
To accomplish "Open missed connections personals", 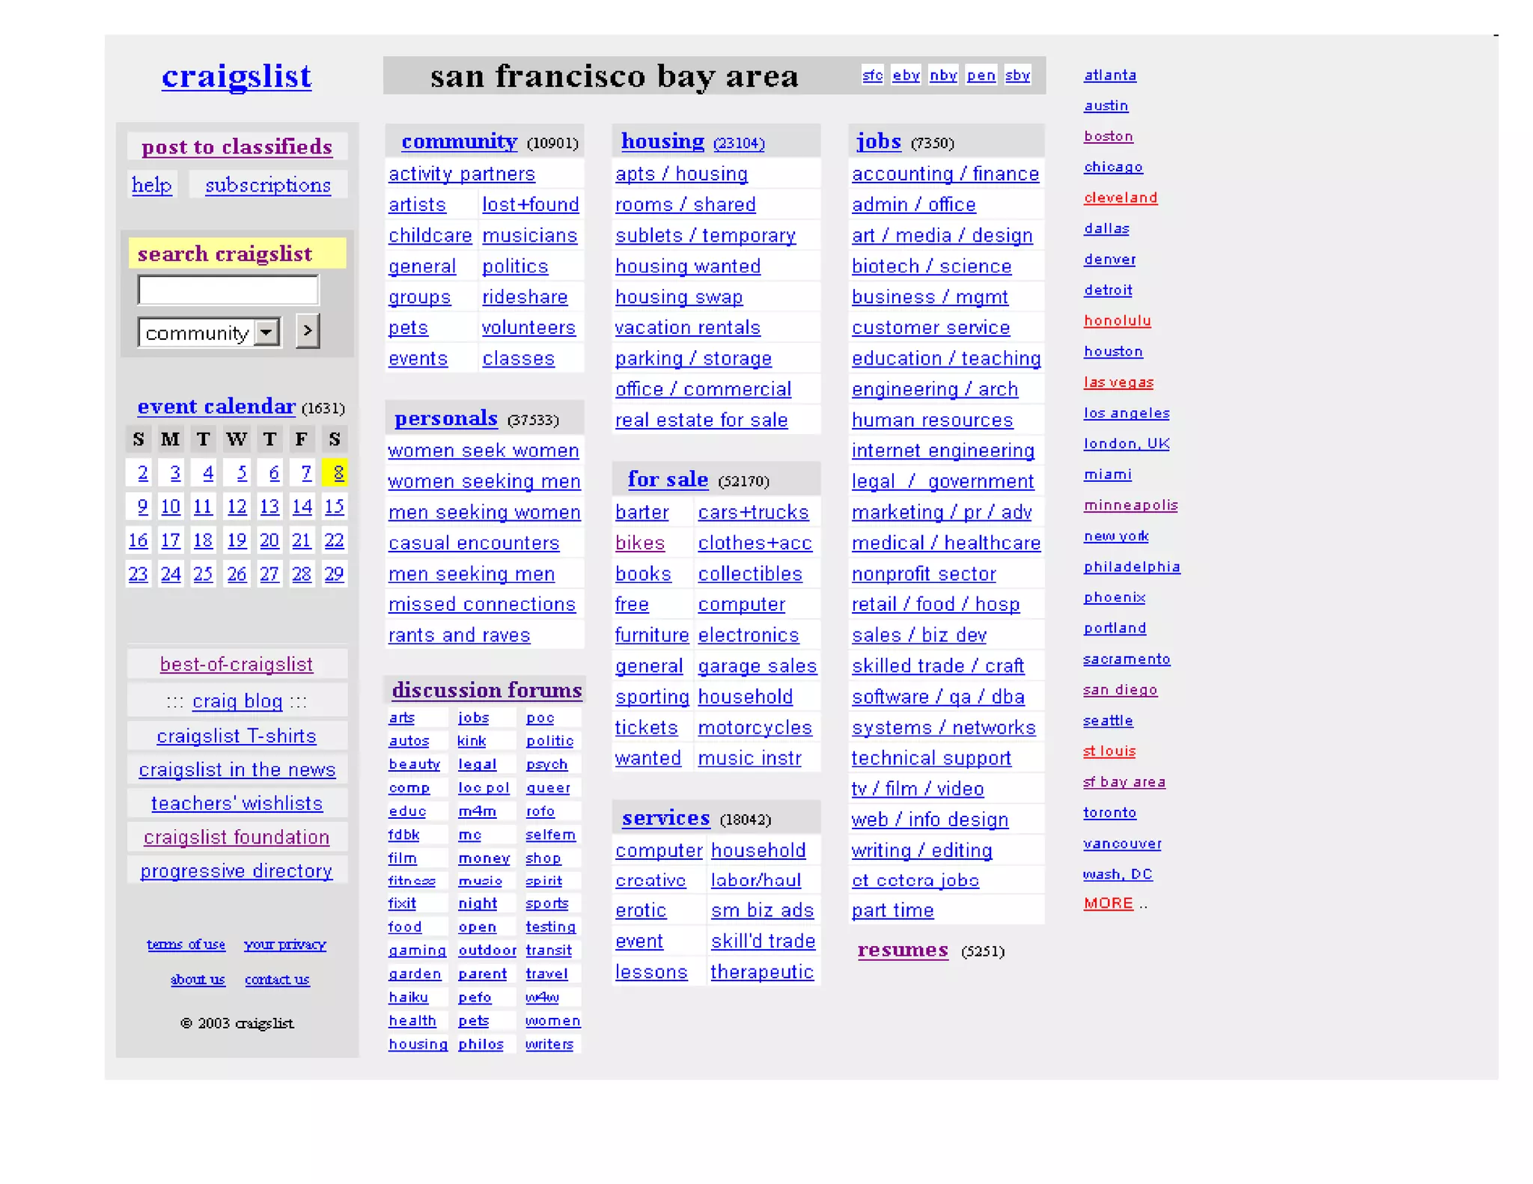I will coord(481,604).
